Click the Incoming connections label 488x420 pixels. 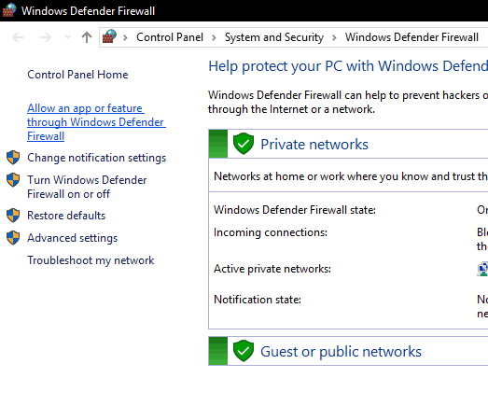[271, 233]
